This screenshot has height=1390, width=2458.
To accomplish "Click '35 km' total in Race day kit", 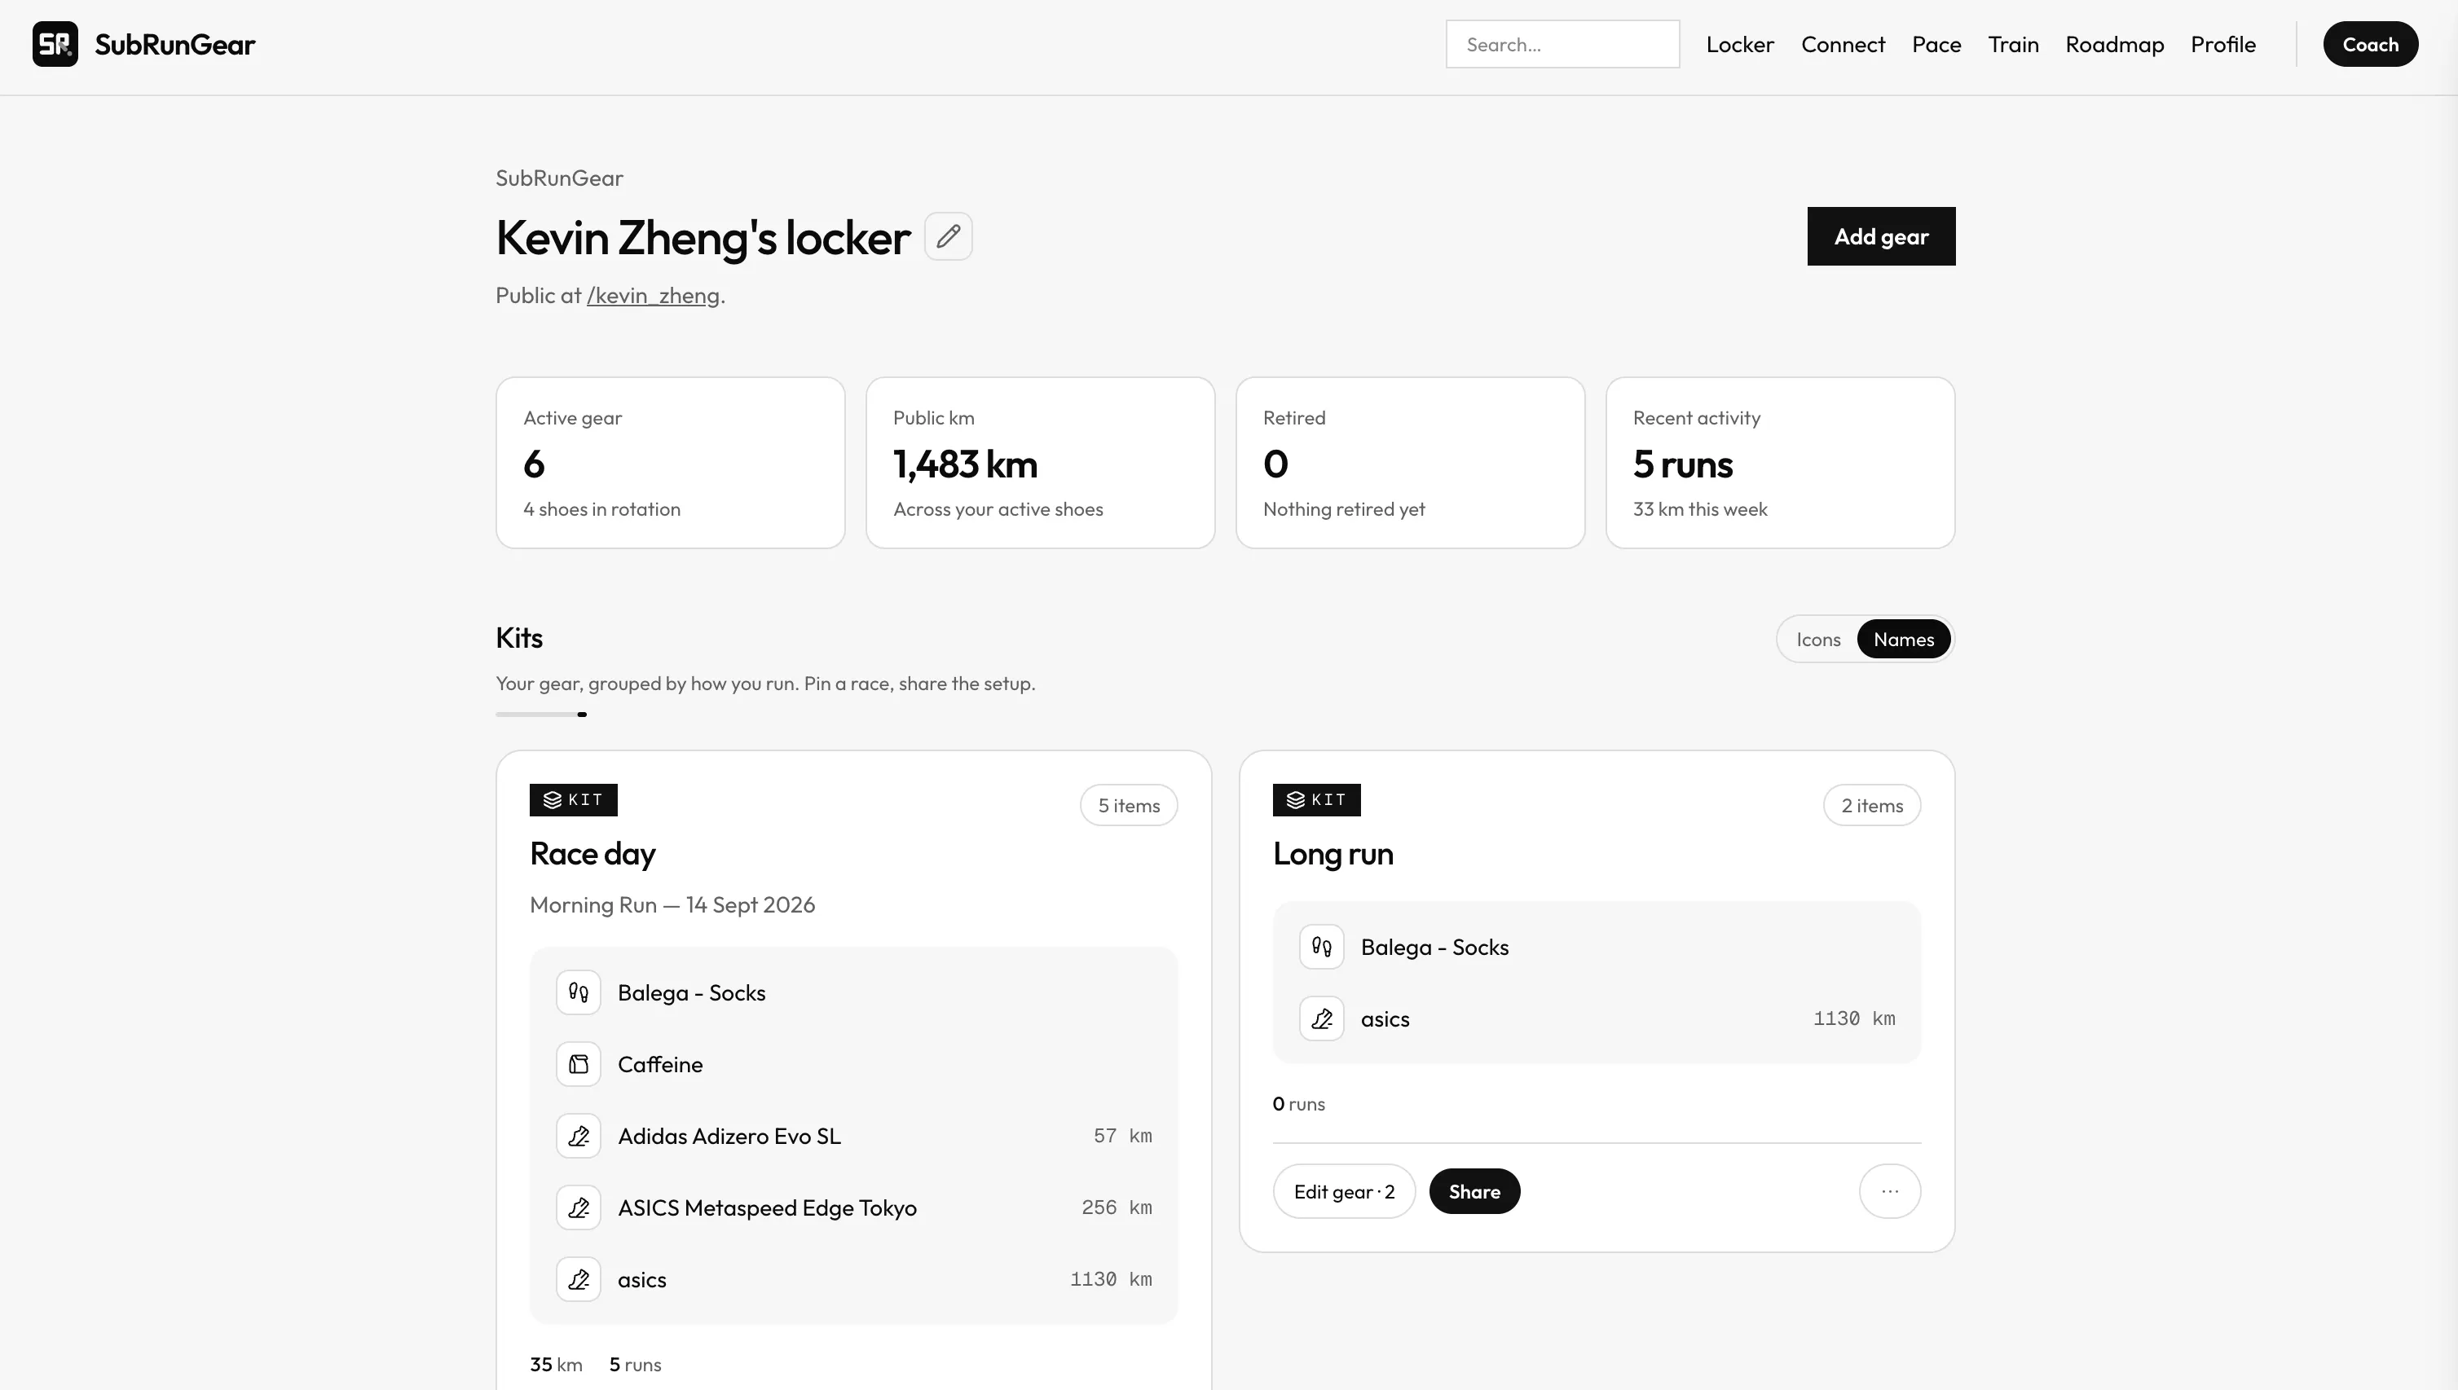I will tap(556, 1364).
